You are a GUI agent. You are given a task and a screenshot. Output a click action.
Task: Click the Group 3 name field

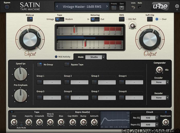point(107,82)
